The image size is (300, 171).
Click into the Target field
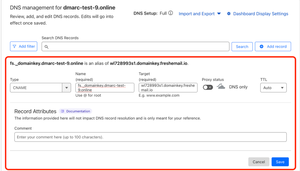(x=168, y=88)
